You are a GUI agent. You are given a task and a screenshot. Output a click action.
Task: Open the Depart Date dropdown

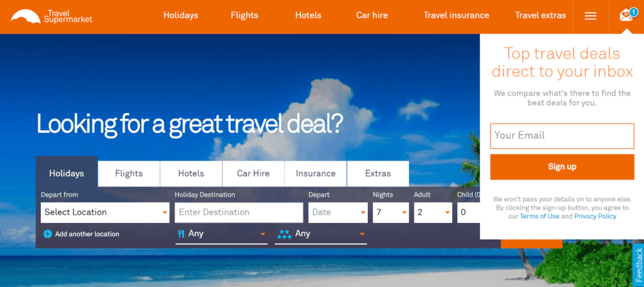click(x=338, y=212)
